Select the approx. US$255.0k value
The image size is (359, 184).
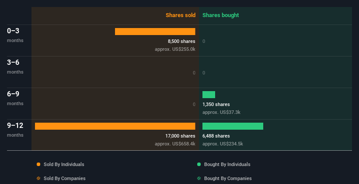pyautogui.click(x=175, y=49)
